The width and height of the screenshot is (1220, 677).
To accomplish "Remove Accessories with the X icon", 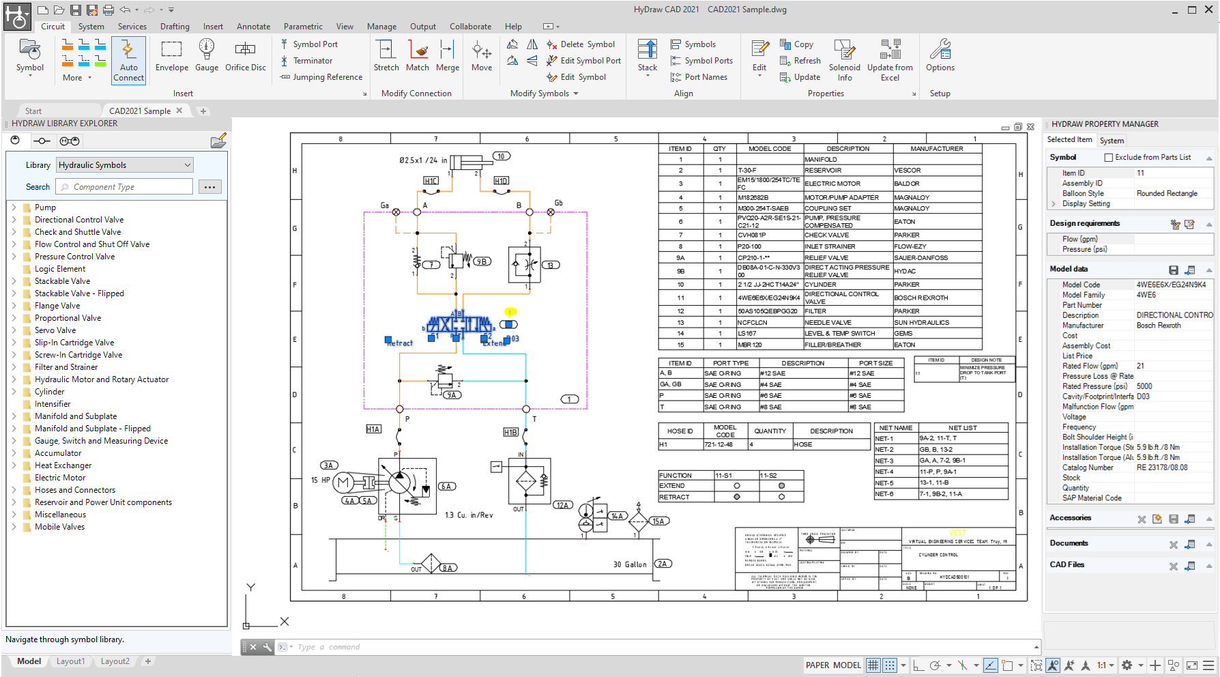I will point(1142,519).
